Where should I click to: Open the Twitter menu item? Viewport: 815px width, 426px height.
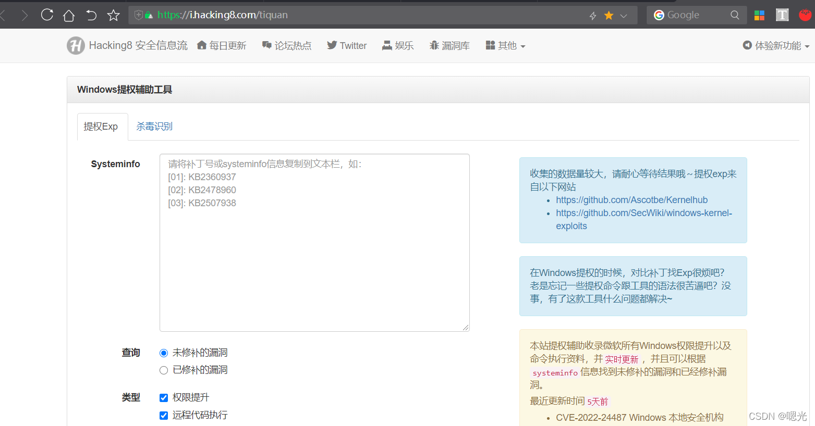click(347, 46)
